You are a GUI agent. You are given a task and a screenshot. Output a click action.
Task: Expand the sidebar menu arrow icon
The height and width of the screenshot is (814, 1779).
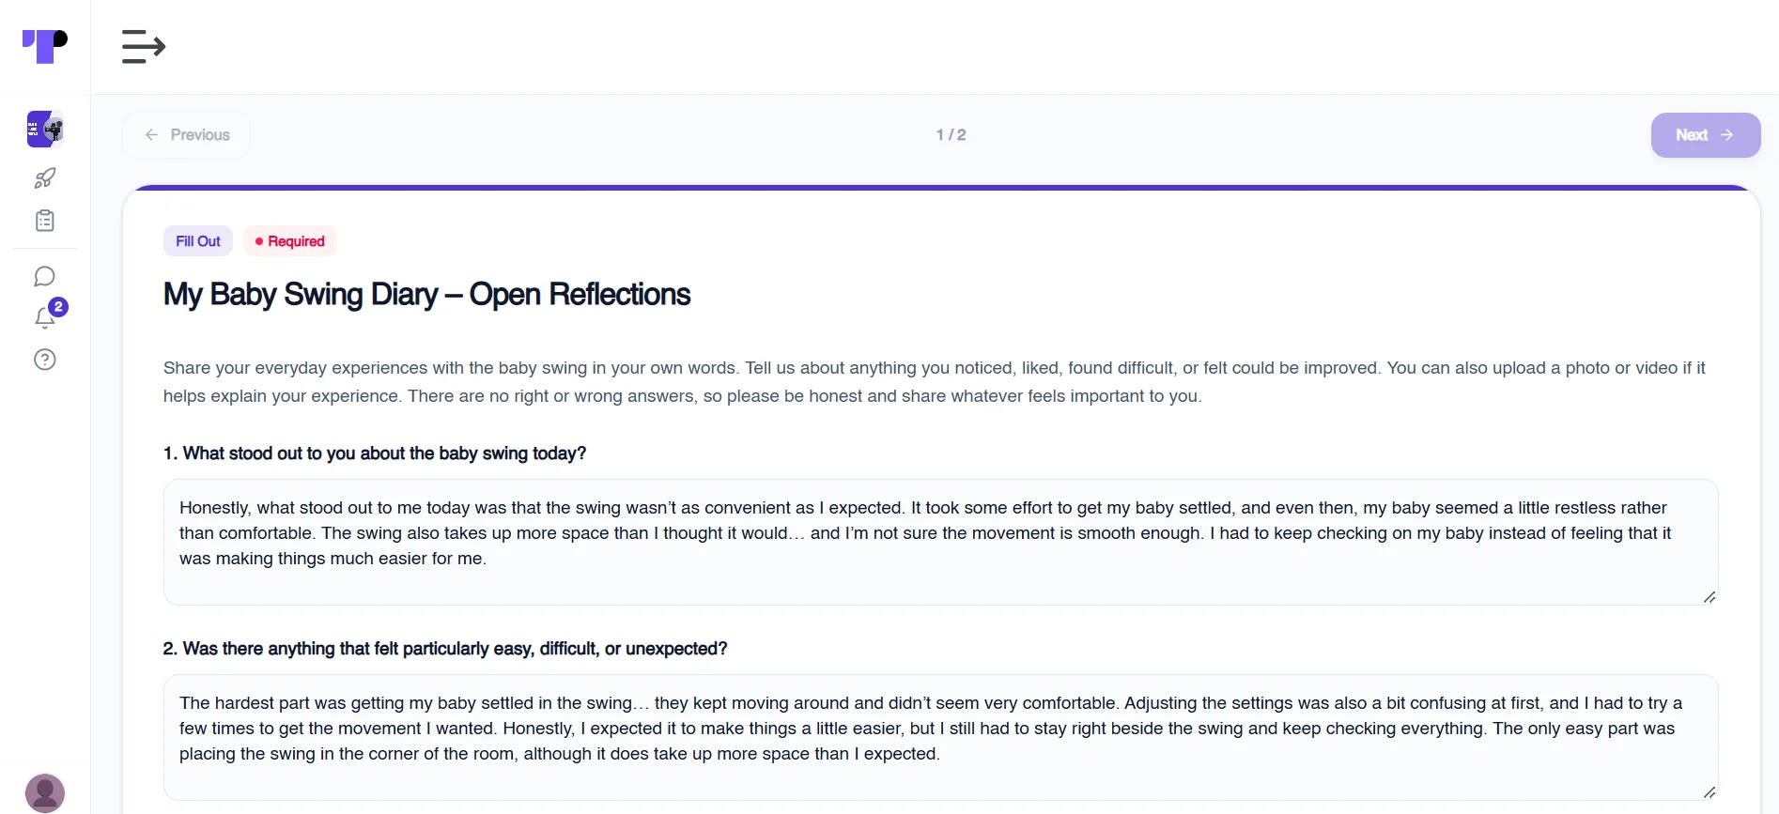(144, 46)
